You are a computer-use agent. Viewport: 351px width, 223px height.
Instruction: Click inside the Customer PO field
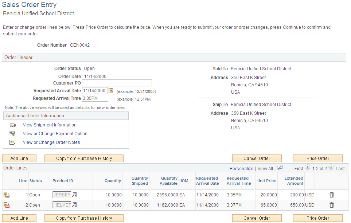117,83
